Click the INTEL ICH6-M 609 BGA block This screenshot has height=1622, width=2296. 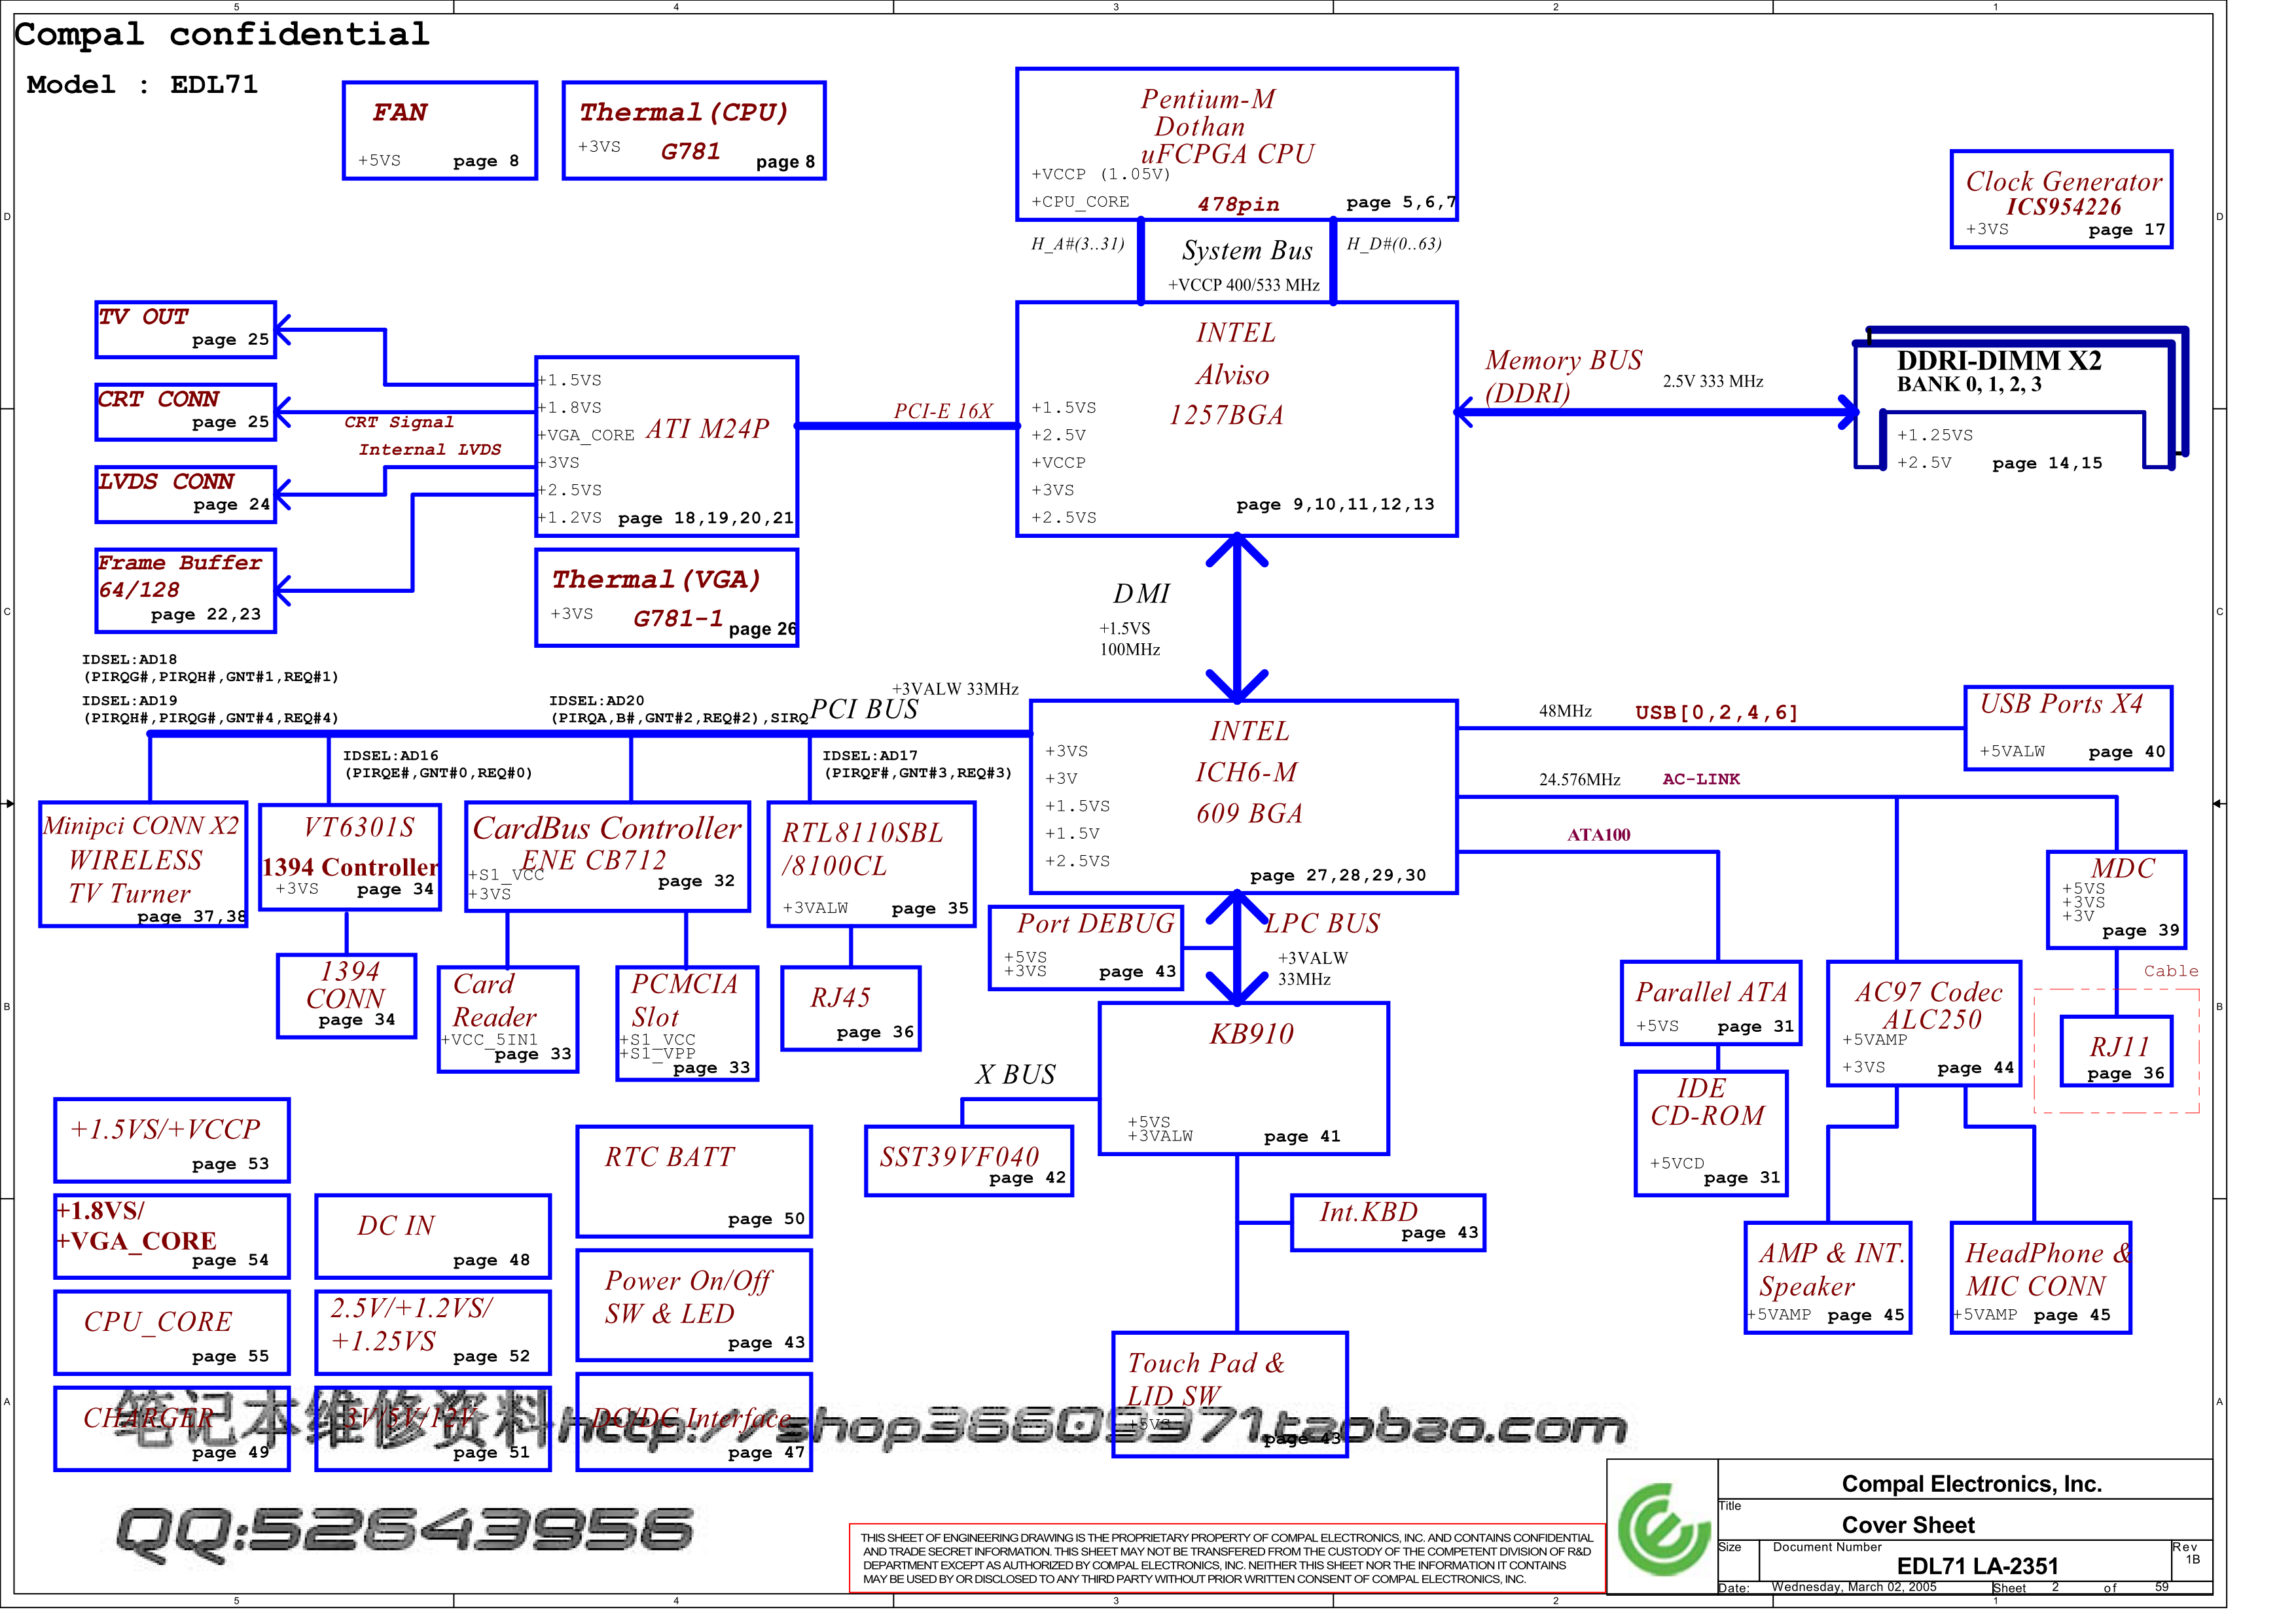coord(1243,796)
